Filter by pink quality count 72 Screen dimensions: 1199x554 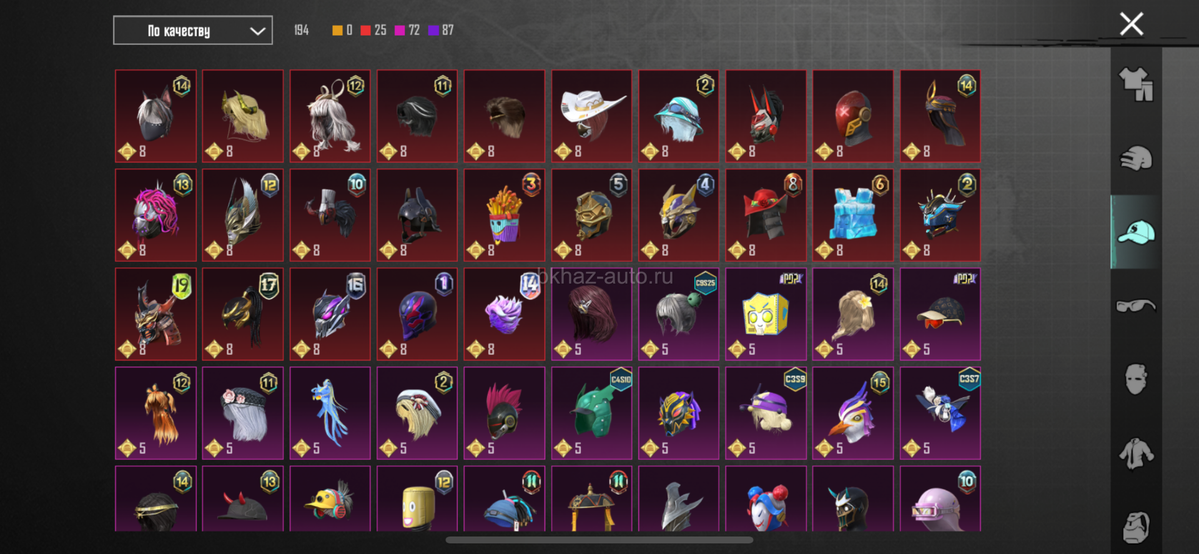(407, 30)
